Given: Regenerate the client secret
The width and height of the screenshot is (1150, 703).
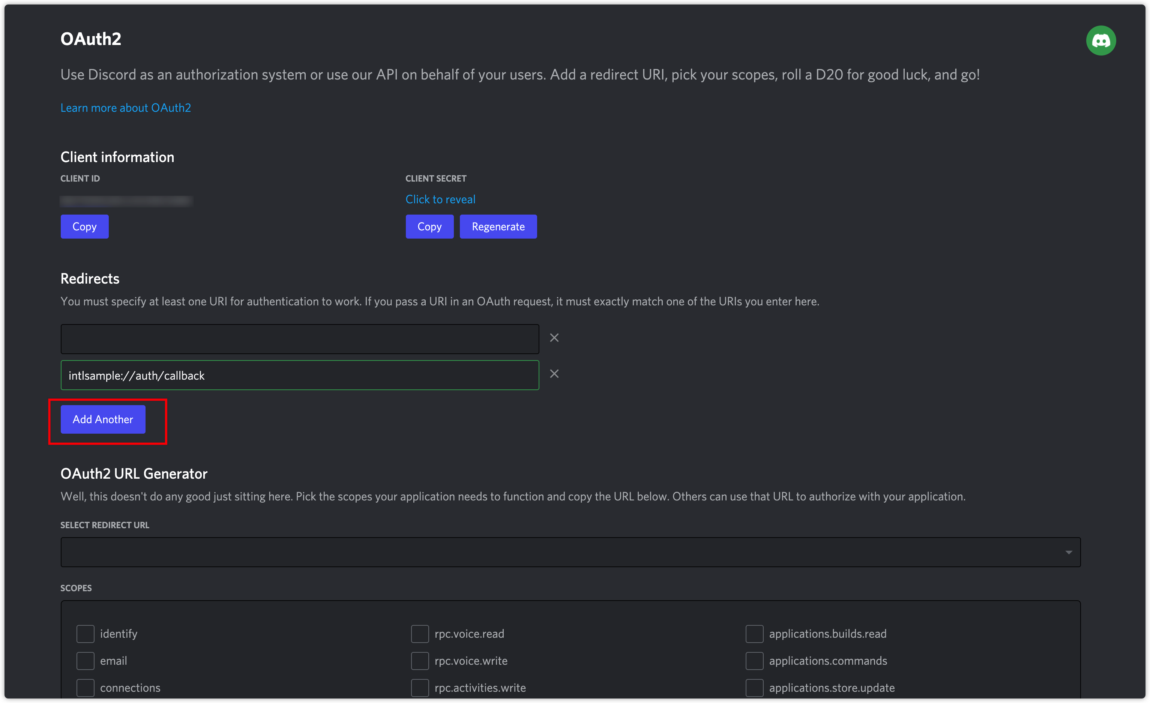Looking at the screenshot, I should [x=498, y=227].
